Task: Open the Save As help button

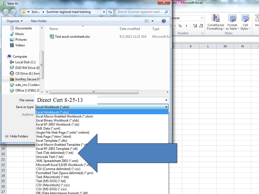Action: click(x=164, y=21)
